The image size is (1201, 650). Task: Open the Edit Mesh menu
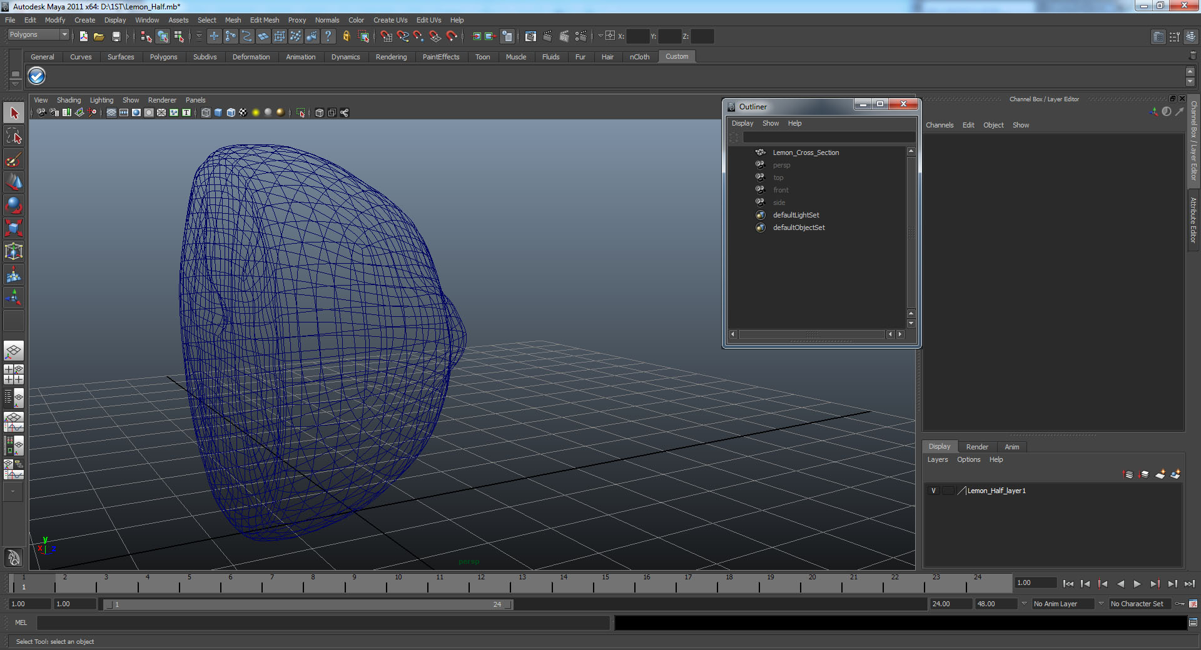(x=265, y=20)
